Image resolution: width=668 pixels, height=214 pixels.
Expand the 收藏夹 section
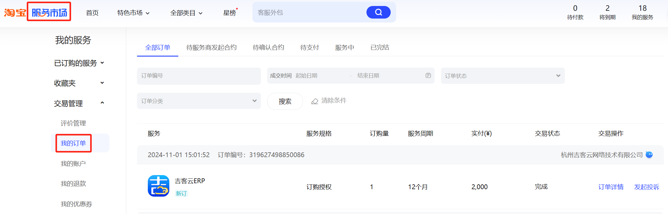tap(79, 83)
